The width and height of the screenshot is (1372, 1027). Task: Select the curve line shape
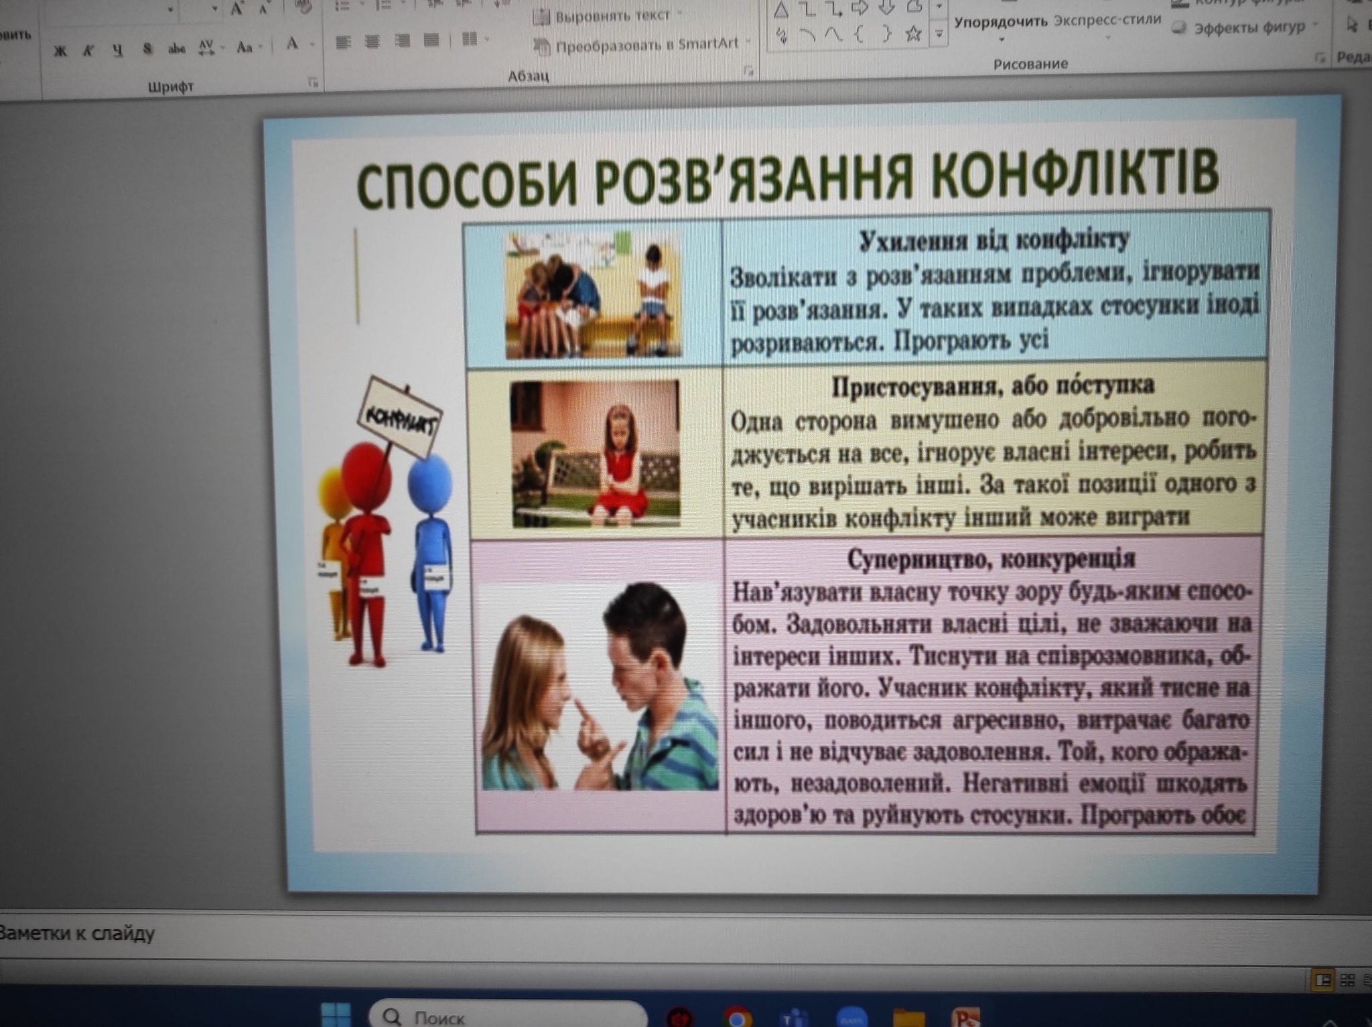coord(833,34)
